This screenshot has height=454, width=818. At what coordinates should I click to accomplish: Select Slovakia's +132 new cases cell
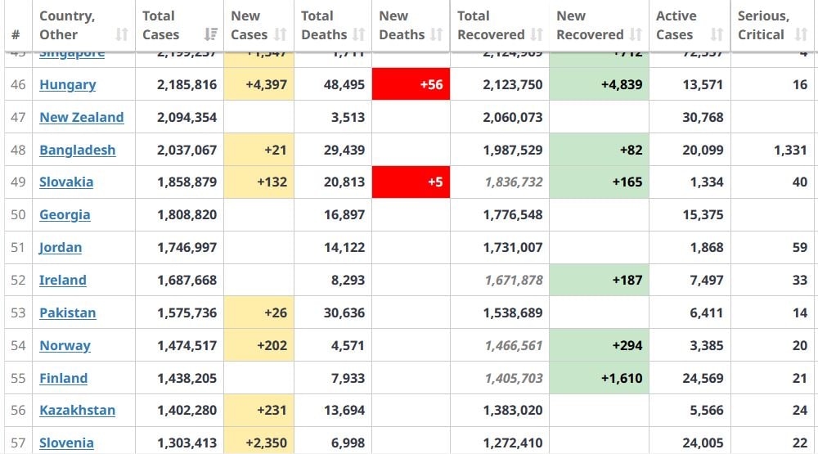[258, 182]
